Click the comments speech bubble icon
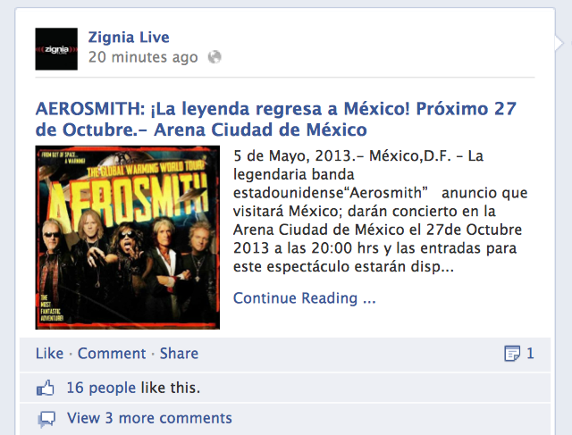Viewport: 572px width, 435px height. pyautogui.click(x=46, y=419)
